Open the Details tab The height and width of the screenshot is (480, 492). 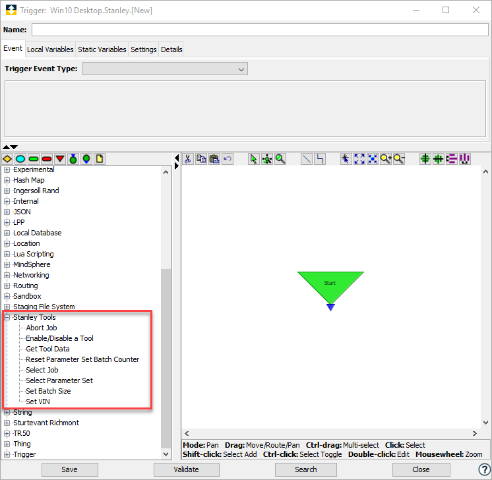pos(171,49)
